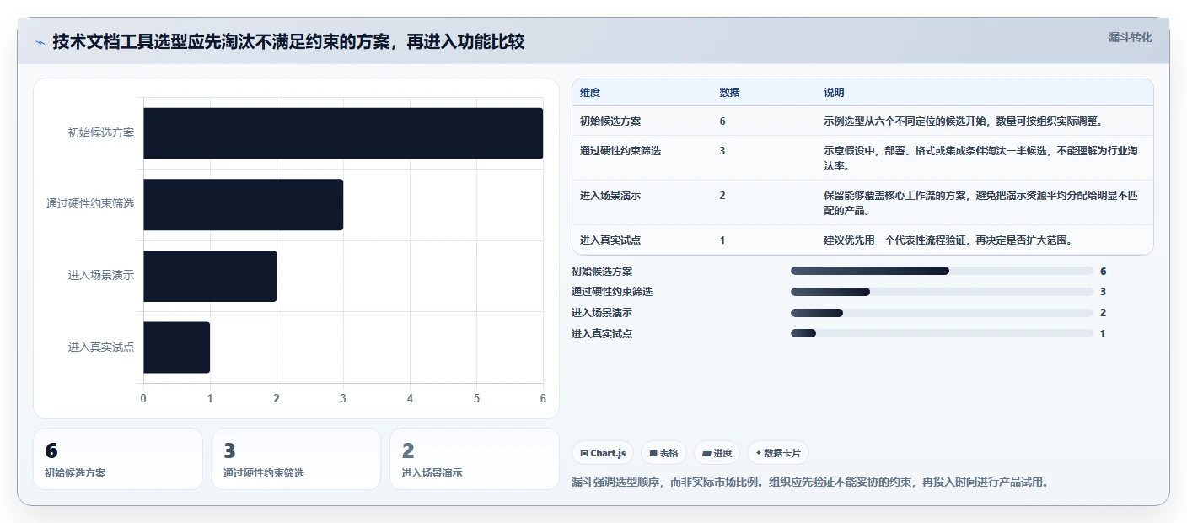Open the data card showing 2 进入场景演示
This screenshot has width=1187, height=523.
475,459
